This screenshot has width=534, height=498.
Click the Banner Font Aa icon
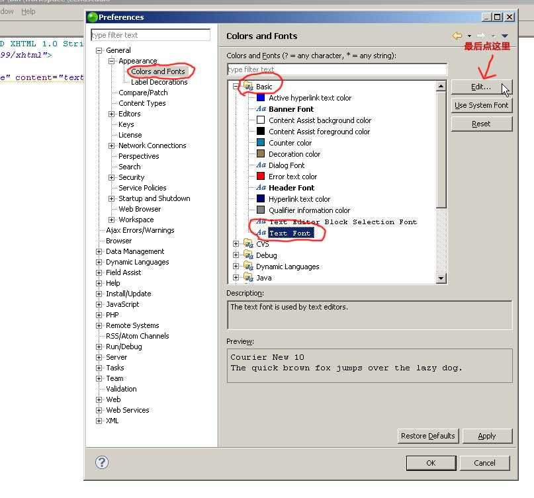[x=261, y=109]
